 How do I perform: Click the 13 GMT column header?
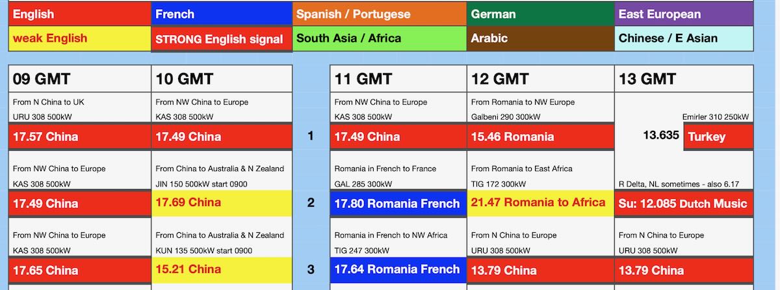pyautogui.click(x=684, y=79)
